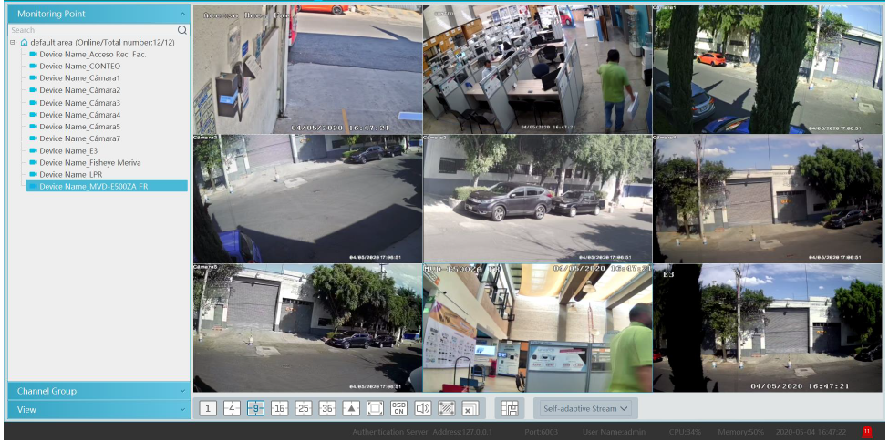Click the search magnifier icon
Screen dimensions: 889x441
click(x=182, y=30)
